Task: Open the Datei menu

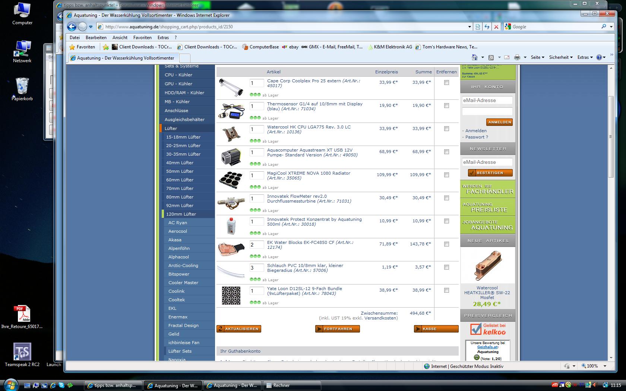Action: [75, 38]
